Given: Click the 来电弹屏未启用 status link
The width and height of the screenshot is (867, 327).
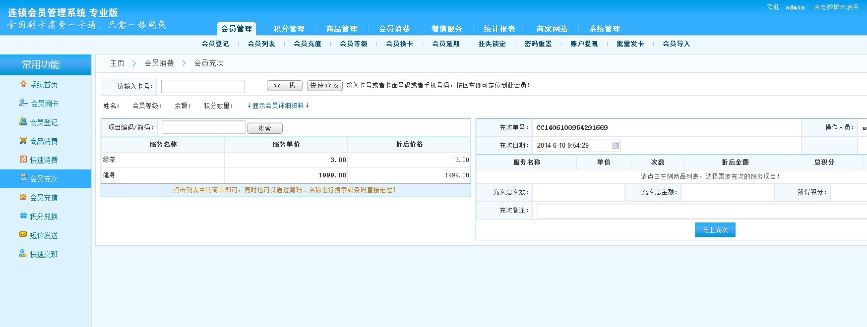Looking at the screenshot, I should point(836,7).
